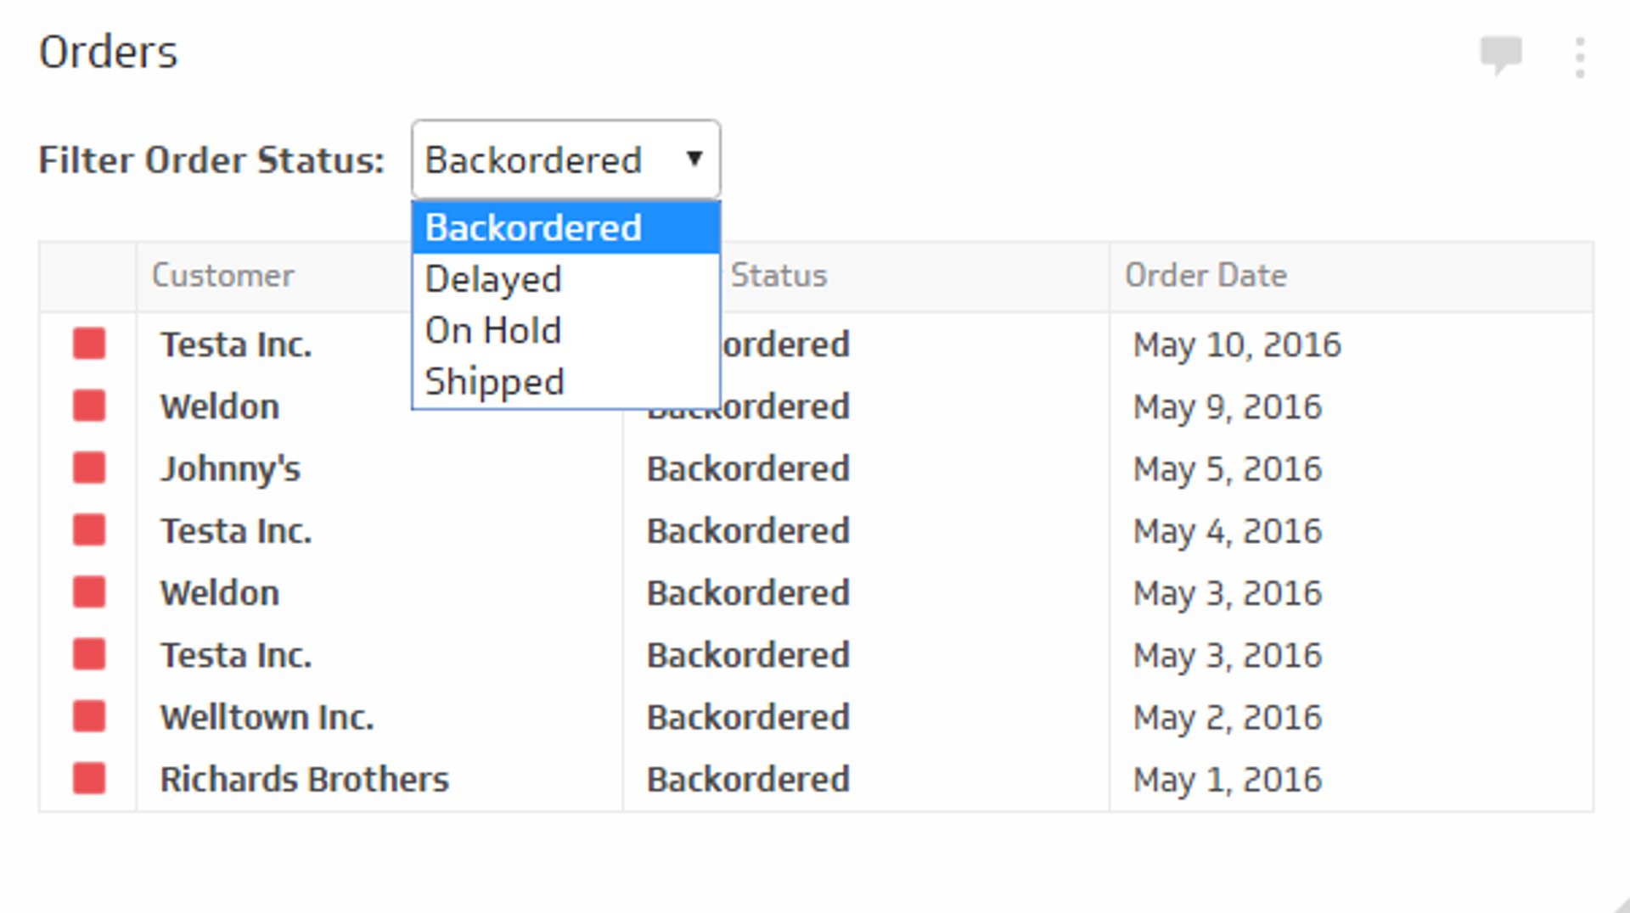This screenshot has height=913, width=1630.
Task: Select the highlighted Backordered option
Action: click(x=532, y=227)
